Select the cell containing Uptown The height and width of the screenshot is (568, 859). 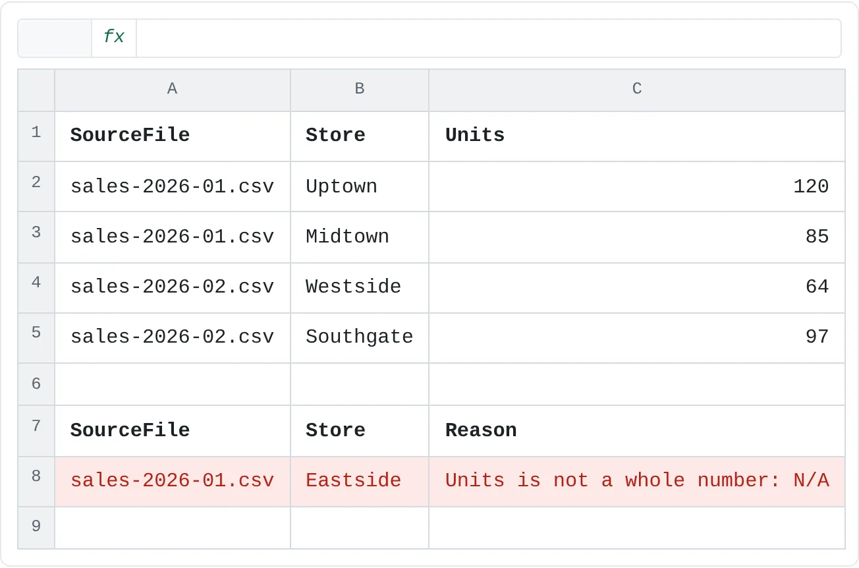[x=360, y=186]
